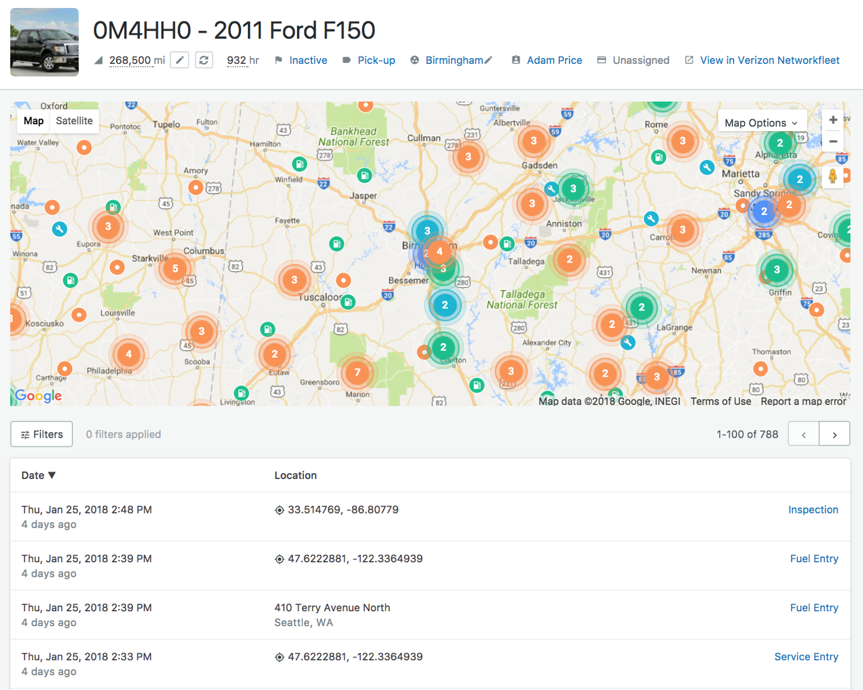Image resolution: width=863 pixels, height=690 pixels.
Task: Open the orange 3 cluster near Cullman
Action: pos(468,156)
